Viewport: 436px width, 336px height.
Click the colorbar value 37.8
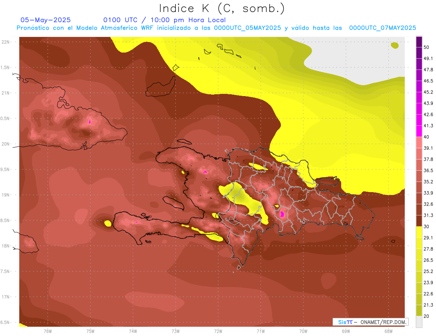(x=429, y=159)
